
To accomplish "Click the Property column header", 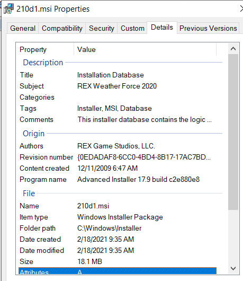I will pyautogui.click(x=33, y=49).
